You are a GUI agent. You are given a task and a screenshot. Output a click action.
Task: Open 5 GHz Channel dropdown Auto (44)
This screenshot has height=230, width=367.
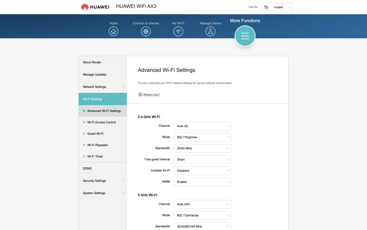(202, 204)
